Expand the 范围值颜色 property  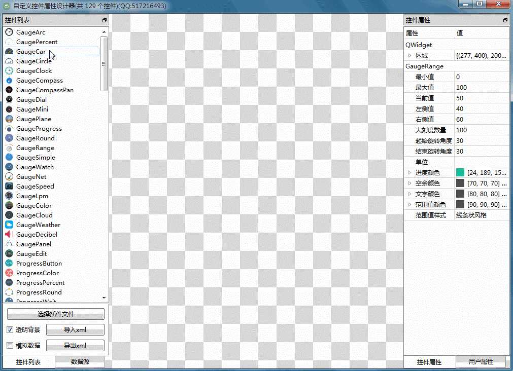click(409, 205)
